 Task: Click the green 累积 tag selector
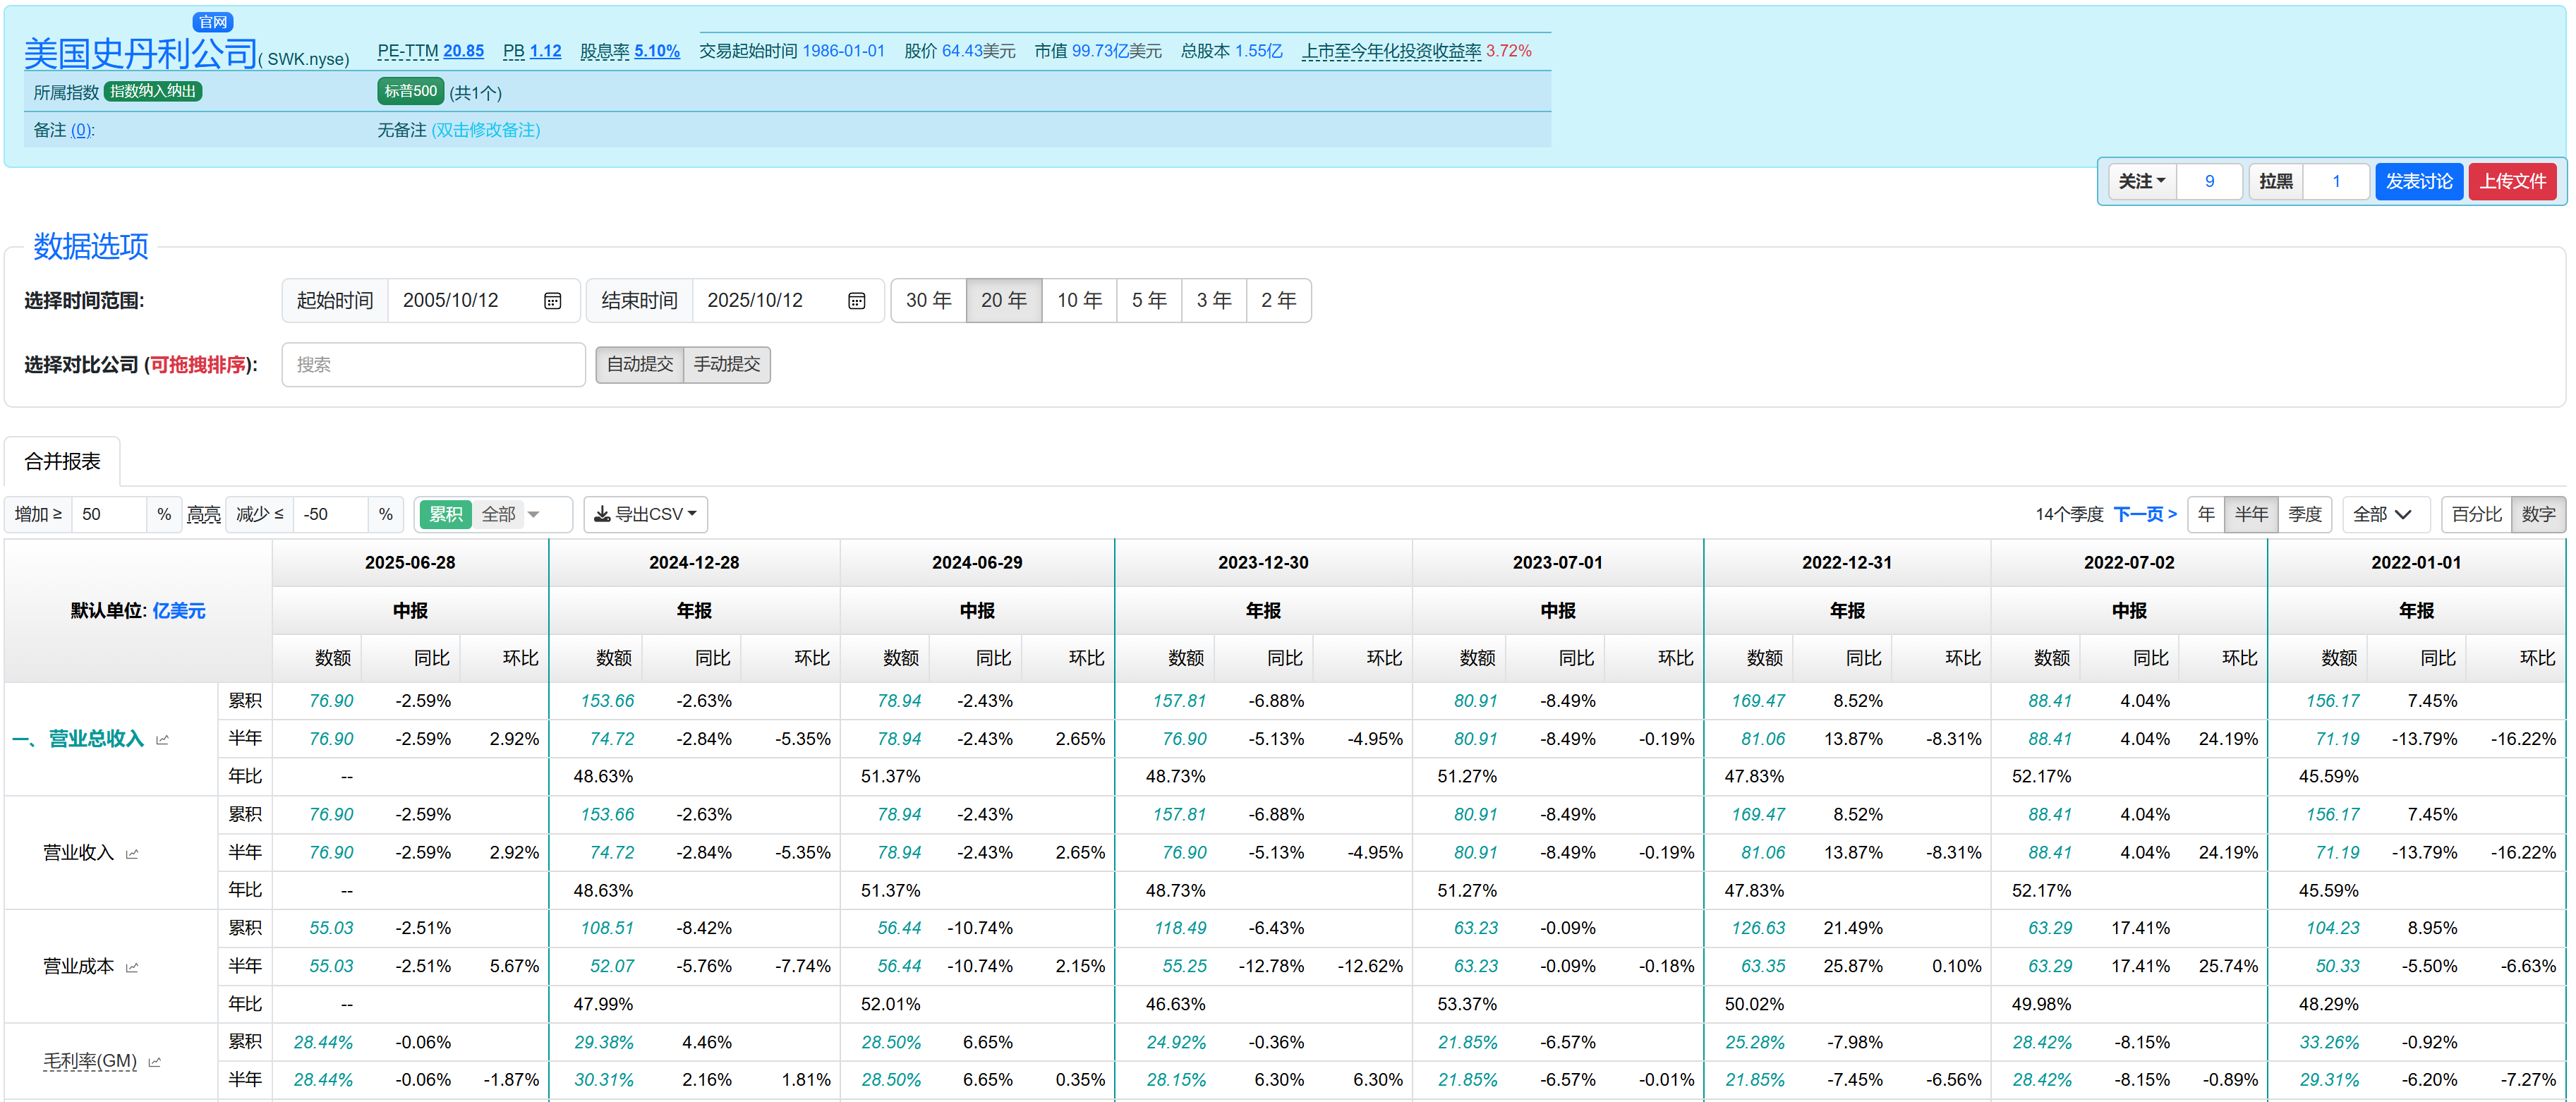tap(446, 514)
